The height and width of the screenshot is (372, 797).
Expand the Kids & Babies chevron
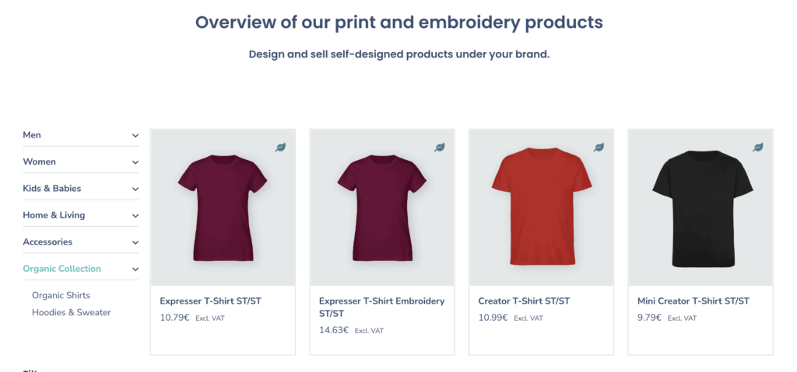click(135, 189)
